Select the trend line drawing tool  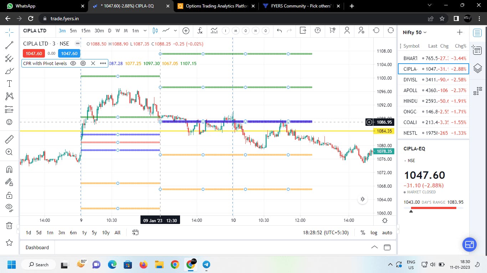coord(9,45)
